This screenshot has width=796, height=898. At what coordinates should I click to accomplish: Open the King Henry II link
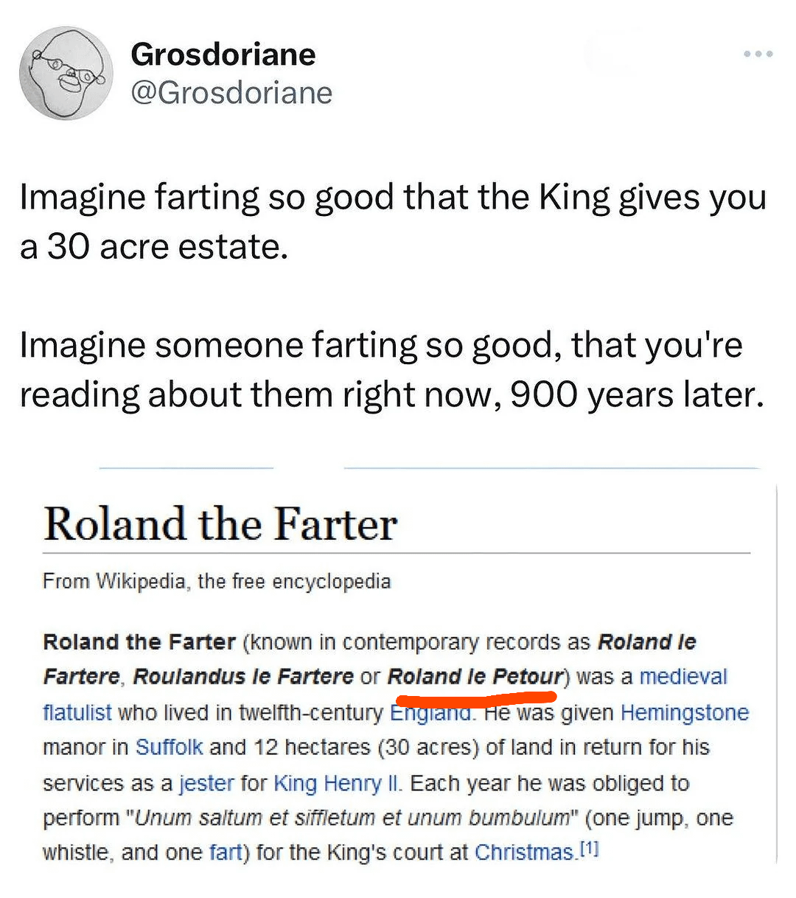338,782
